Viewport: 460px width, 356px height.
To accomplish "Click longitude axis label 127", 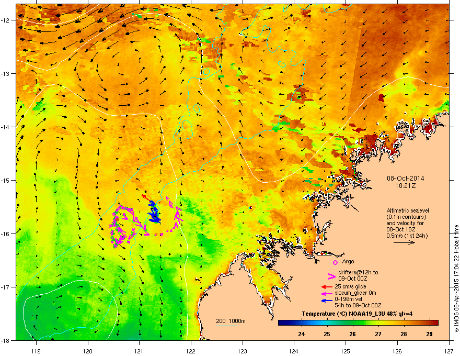I will click(449, 351).
